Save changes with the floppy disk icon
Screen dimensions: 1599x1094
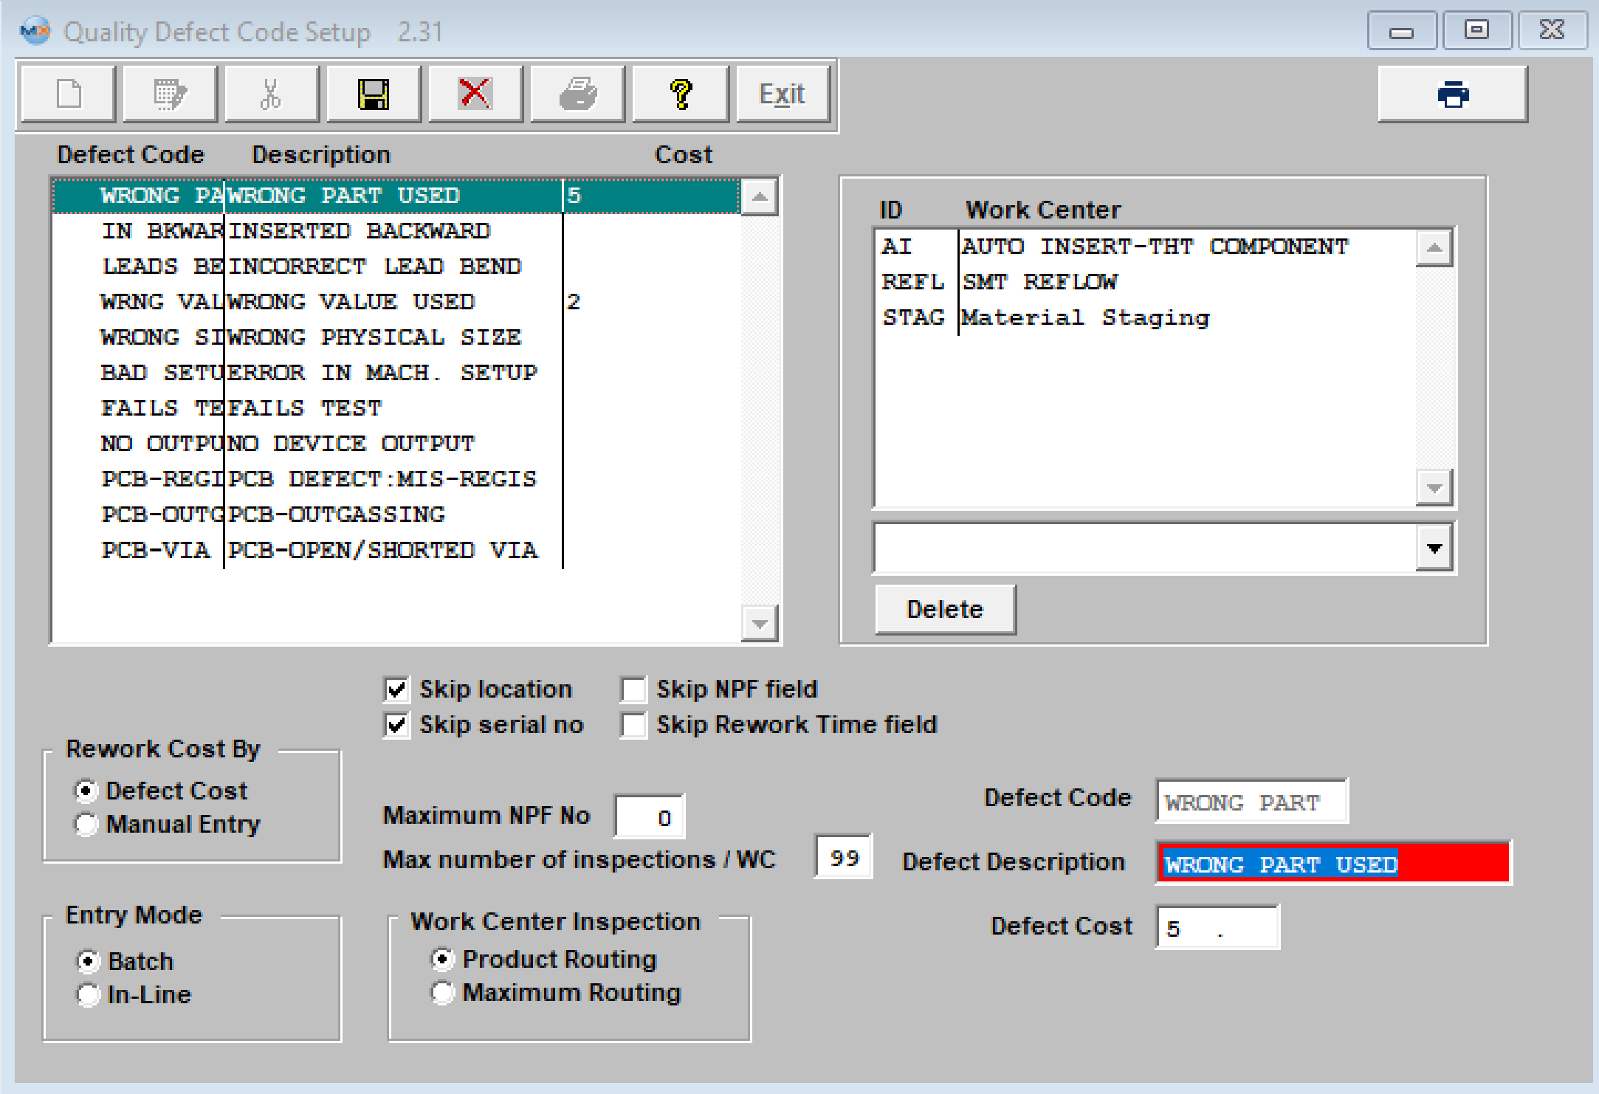coord(374,94)
